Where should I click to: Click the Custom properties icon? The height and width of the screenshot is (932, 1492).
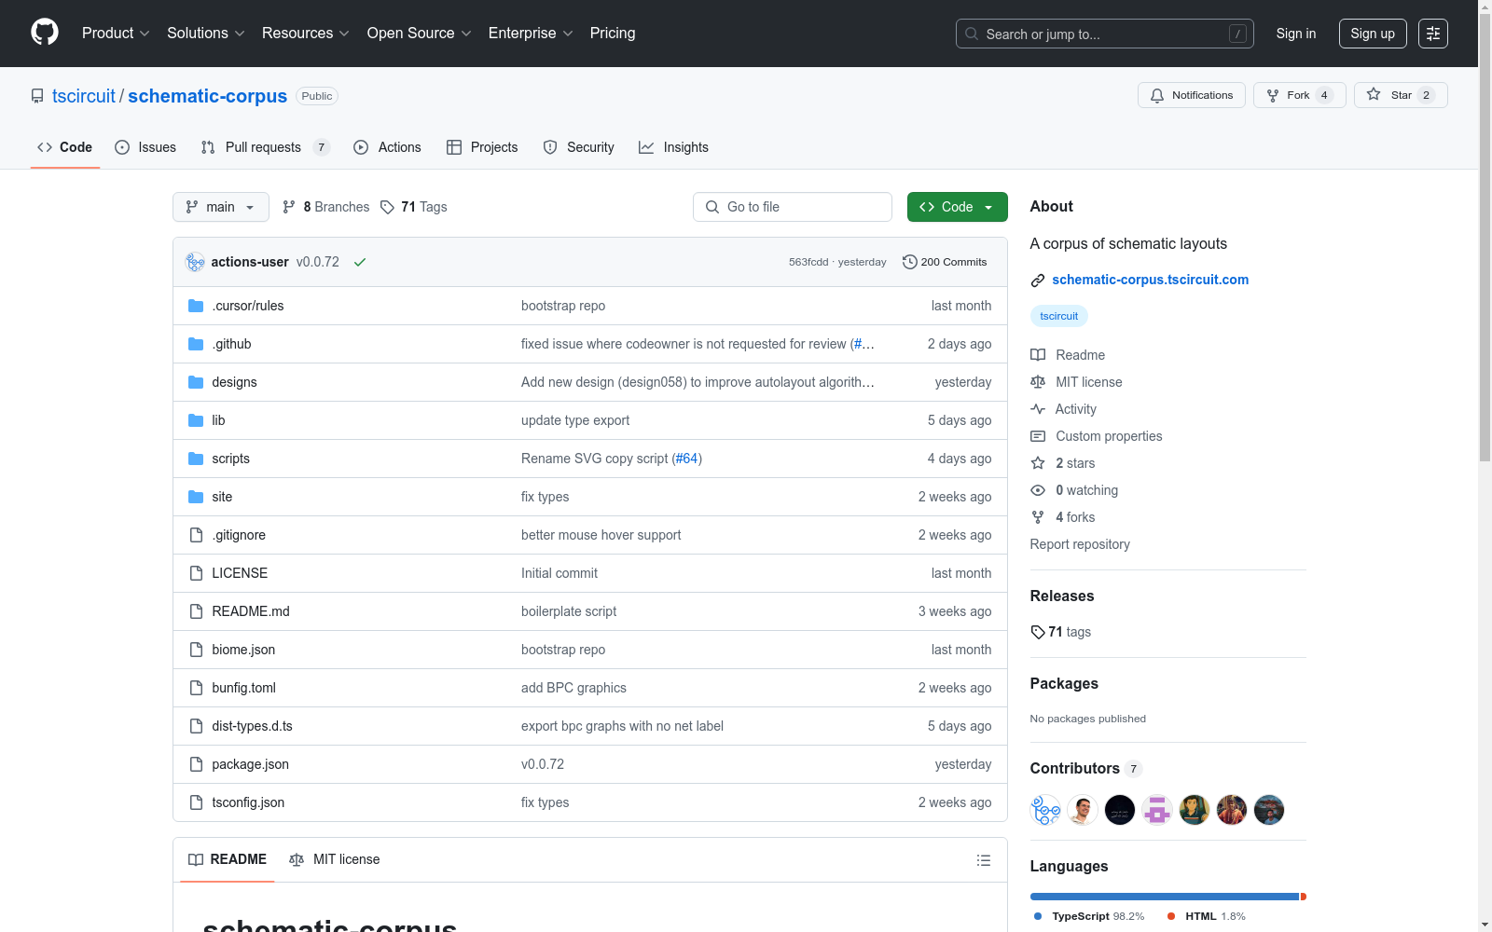1038,436
